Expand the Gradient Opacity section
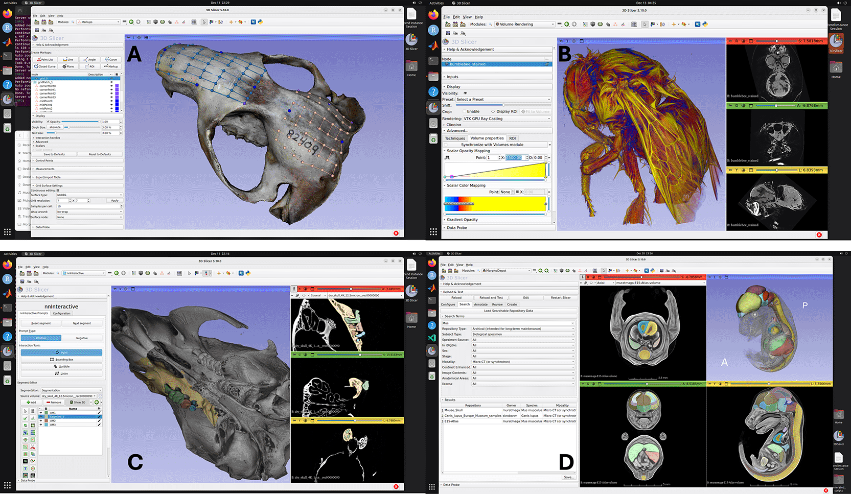The height and width of the screenshot is (494, 851). point(462,220)
